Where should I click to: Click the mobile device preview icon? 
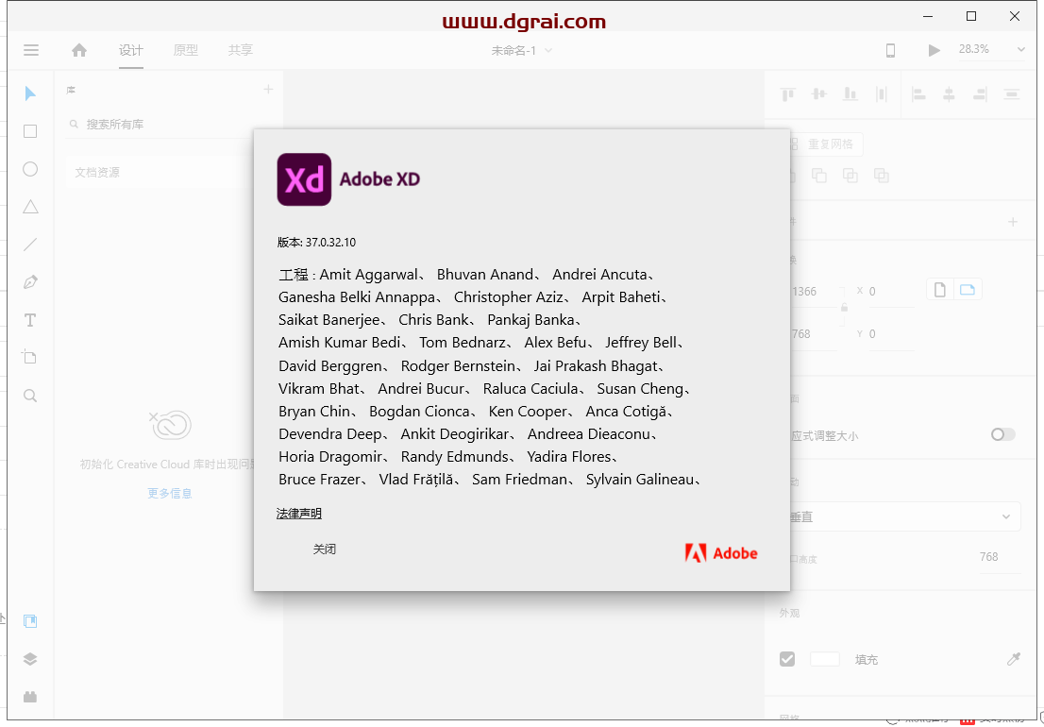click(x=890, y=50)
